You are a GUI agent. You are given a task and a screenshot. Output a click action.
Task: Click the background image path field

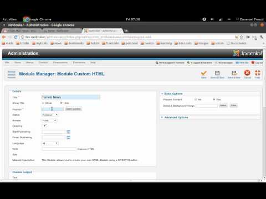(x=207, y=106)
